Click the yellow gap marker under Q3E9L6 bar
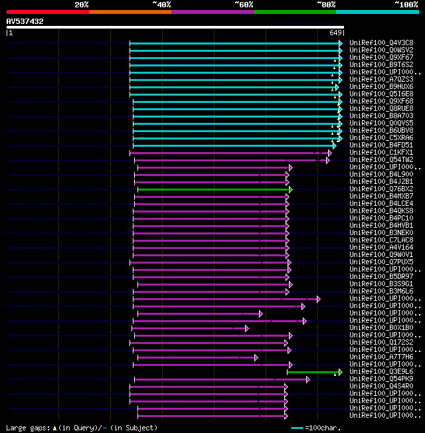The height and width of the screenshot is (433, 425). 335,375
